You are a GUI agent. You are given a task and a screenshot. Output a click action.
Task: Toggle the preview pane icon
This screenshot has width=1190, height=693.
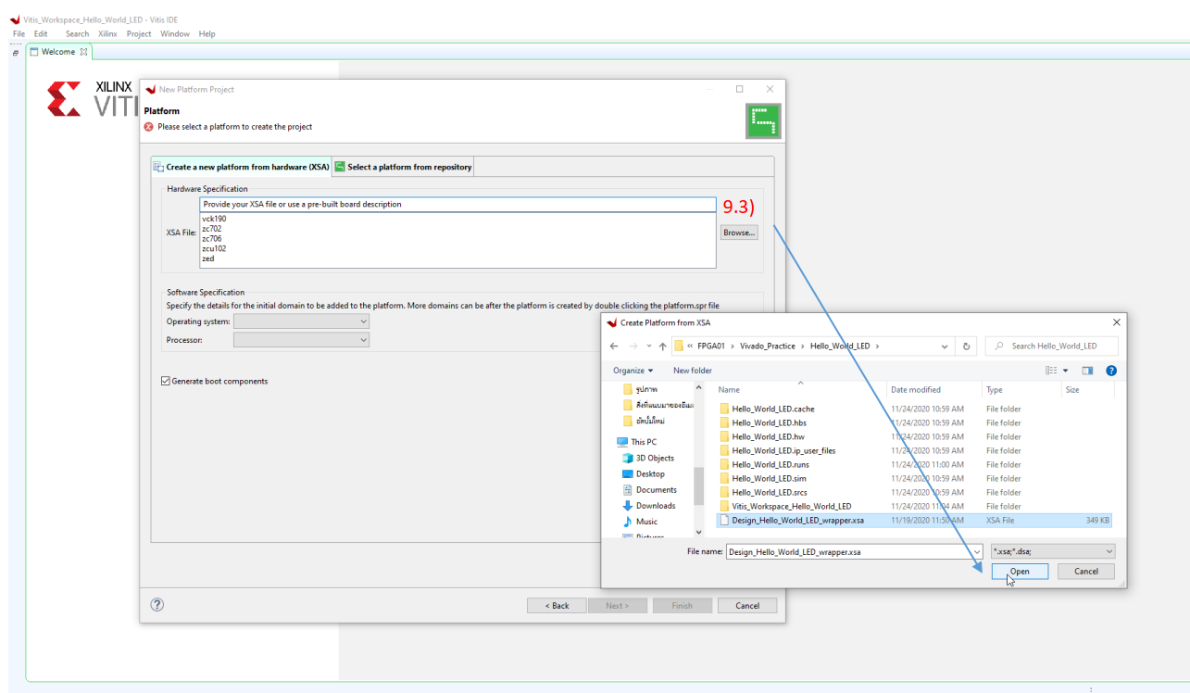1087,371
